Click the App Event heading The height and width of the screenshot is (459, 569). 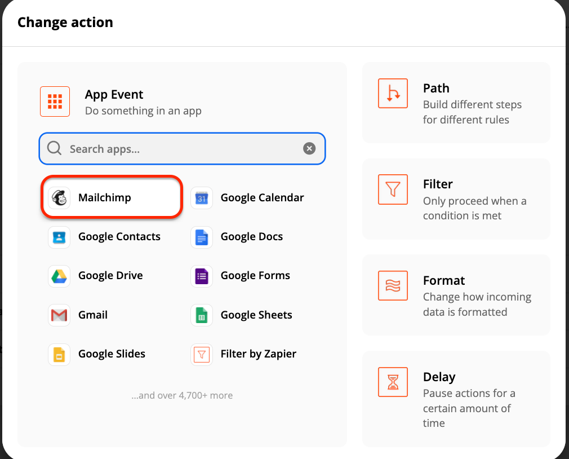114,94
